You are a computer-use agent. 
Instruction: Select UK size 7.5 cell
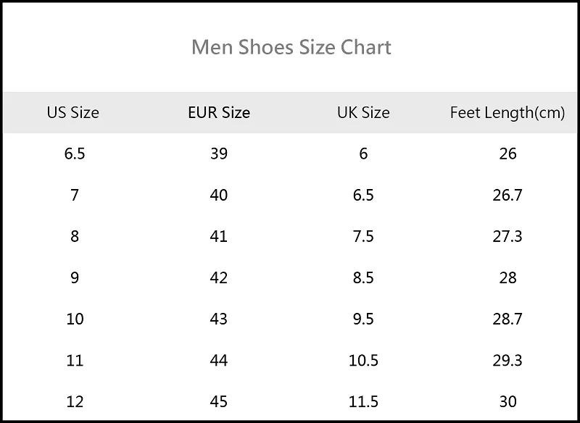363,236
